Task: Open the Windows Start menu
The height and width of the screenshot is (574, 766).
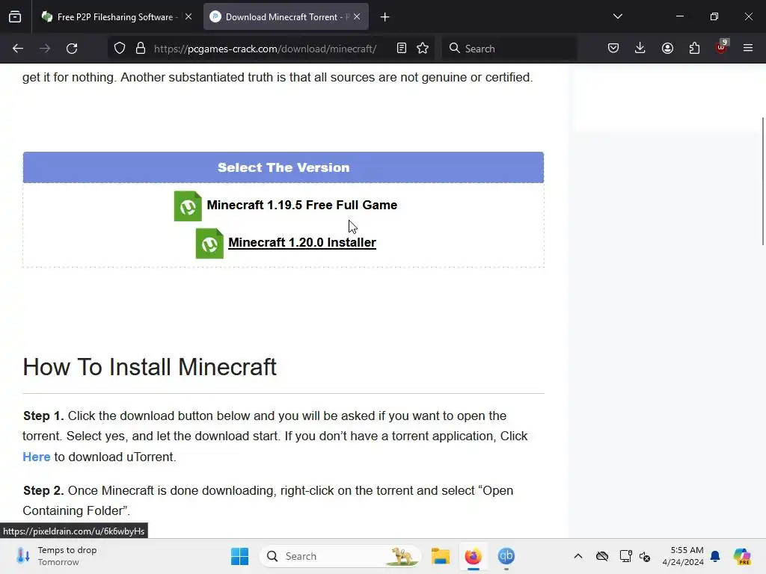Action: coord(239,556)
